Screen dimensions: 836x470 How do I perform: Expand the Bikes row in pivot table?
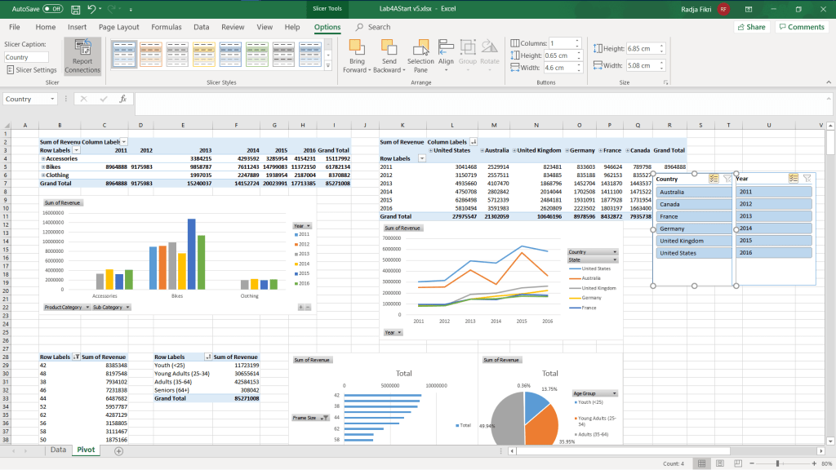(x=42, y=166)
